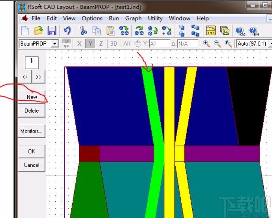Open CAD help icon
Screen dimensions: 272x218
point(240,30)
